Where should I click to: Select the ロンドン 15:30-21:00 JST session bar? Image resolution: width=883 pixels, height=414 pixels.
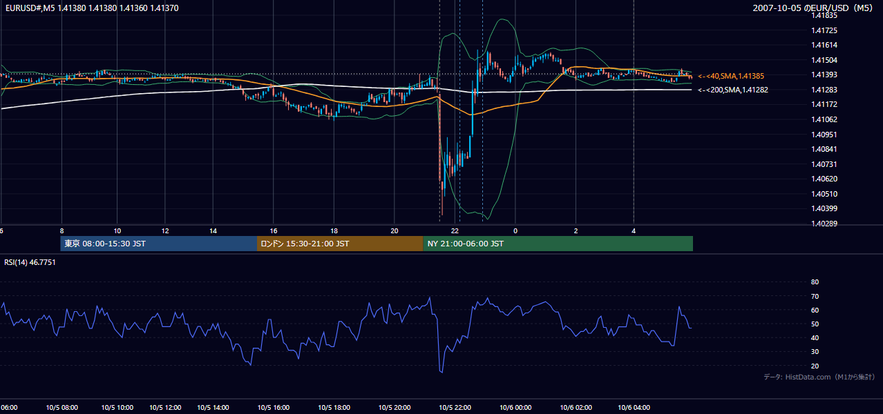click(340, 244)
